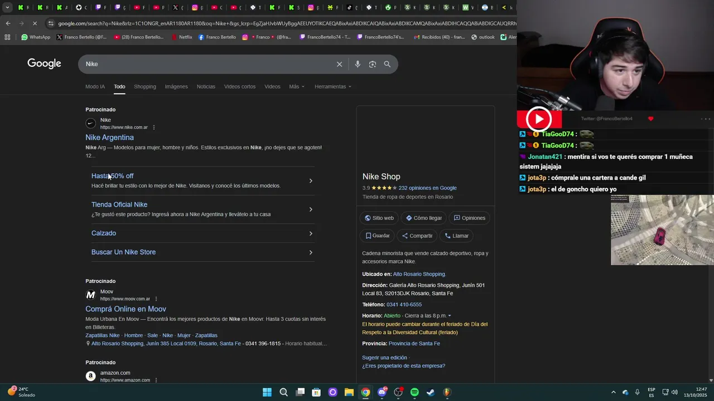Open Google Lens image search

click(x=373, y=64)
